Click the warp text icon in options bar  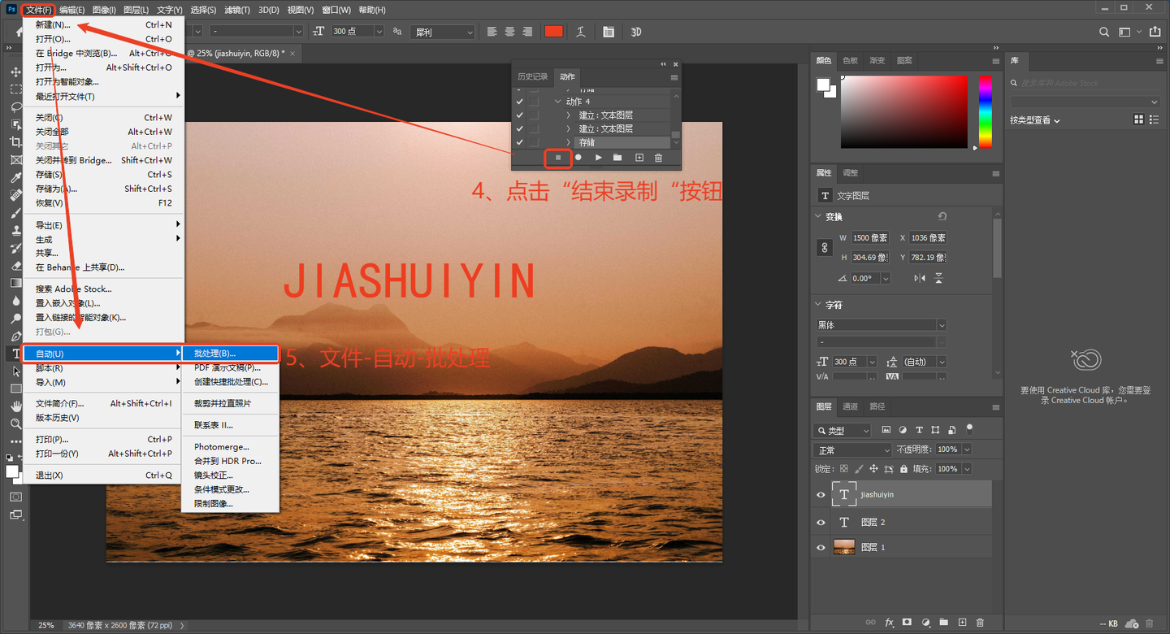point(581,32)
